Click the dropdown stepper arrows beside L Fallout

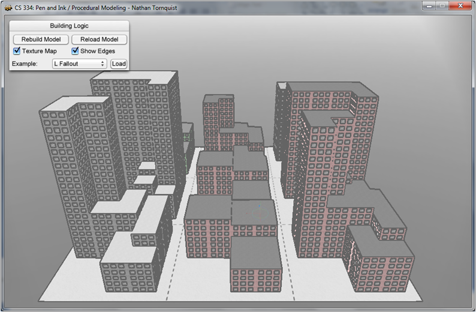tap(103, 64)
